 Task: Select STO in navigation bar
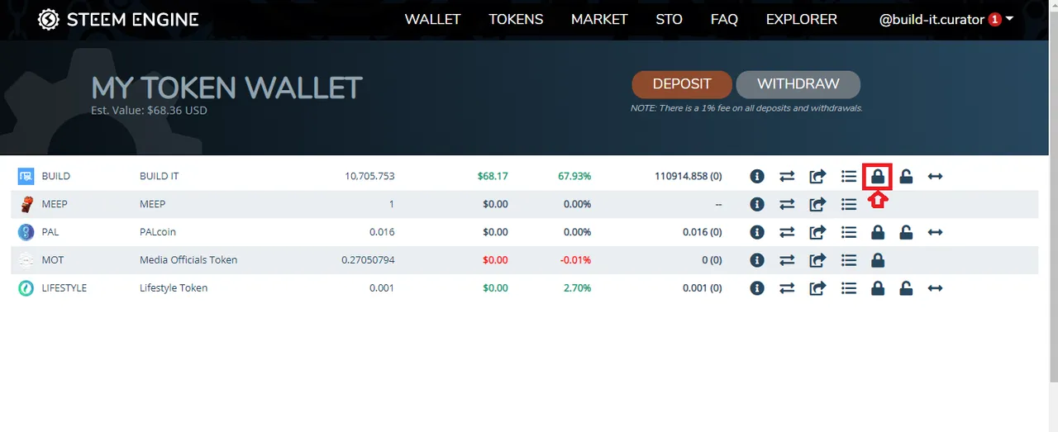[670, 19]
